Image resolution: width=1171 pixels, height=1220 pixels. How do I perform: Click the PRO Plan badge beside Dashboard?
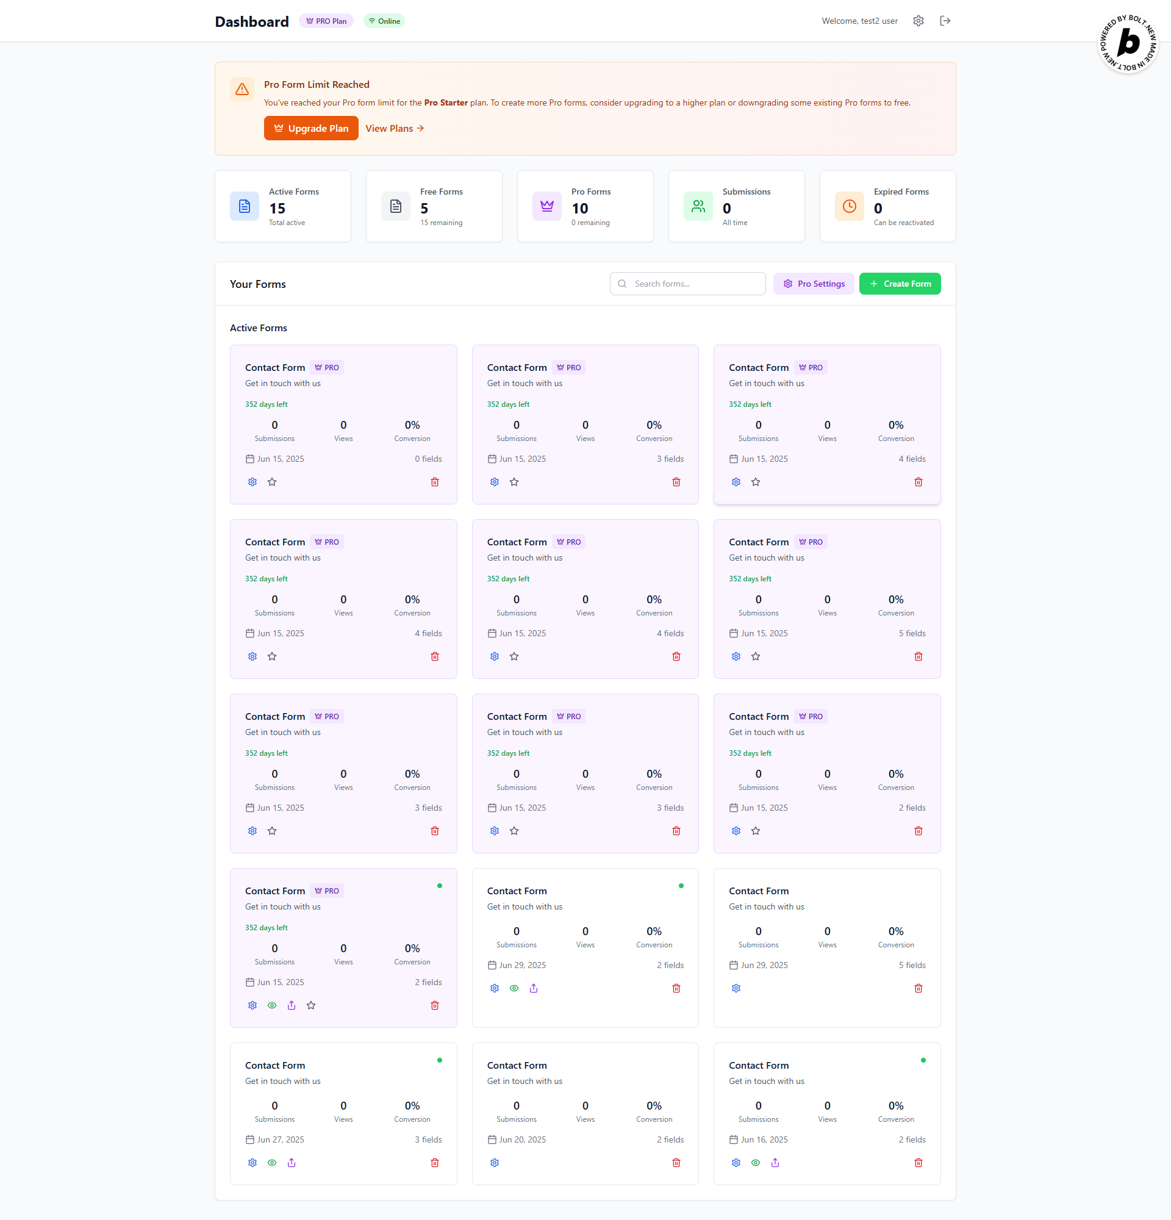(326, 21)
